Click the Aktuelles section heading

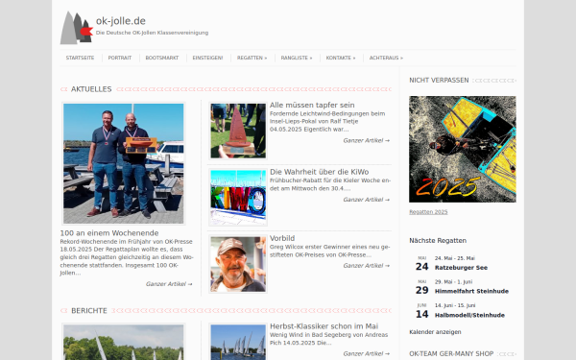click(91, 89)
